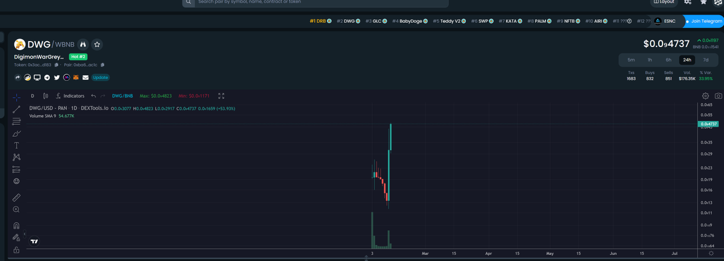Open the emoji icons tool
Image resolution: width=724 pixels, height=261 pixels.
pyautogui.click(x=16, y=181)
